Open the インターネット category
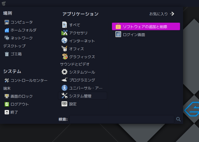The height and width of the screenshot is (142, 199). click(82, 41)
